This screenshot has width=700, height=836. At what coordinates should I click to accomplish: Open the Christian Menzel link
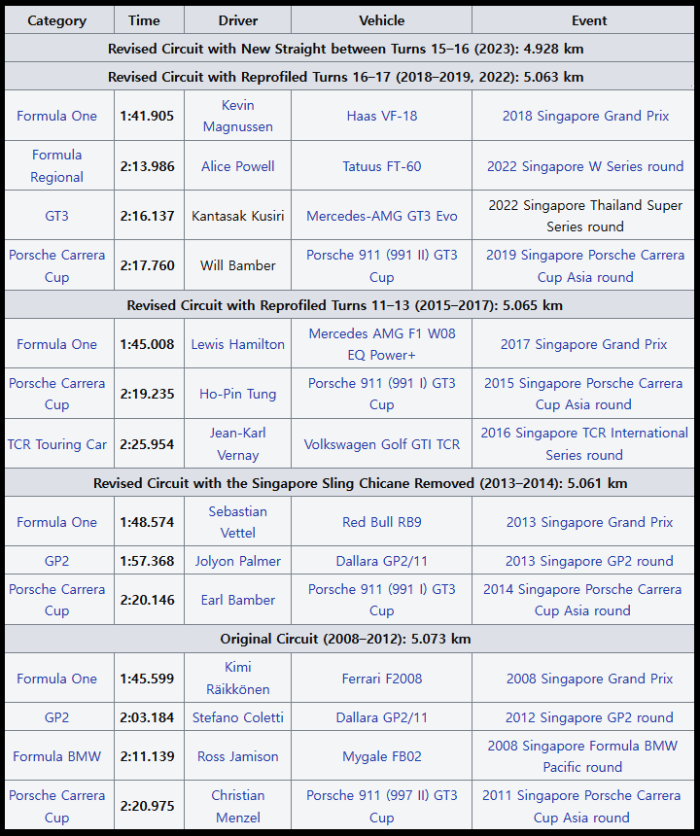pos(238,806)
